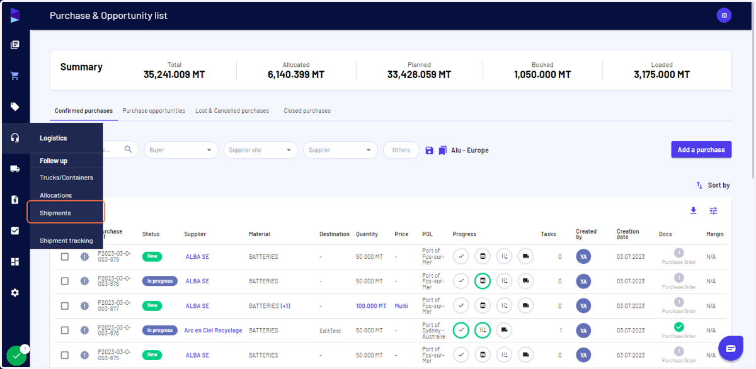Open the shopping cart sidebar icon
Viewport: 756px width, 369px height.
(x=15, y=76)
